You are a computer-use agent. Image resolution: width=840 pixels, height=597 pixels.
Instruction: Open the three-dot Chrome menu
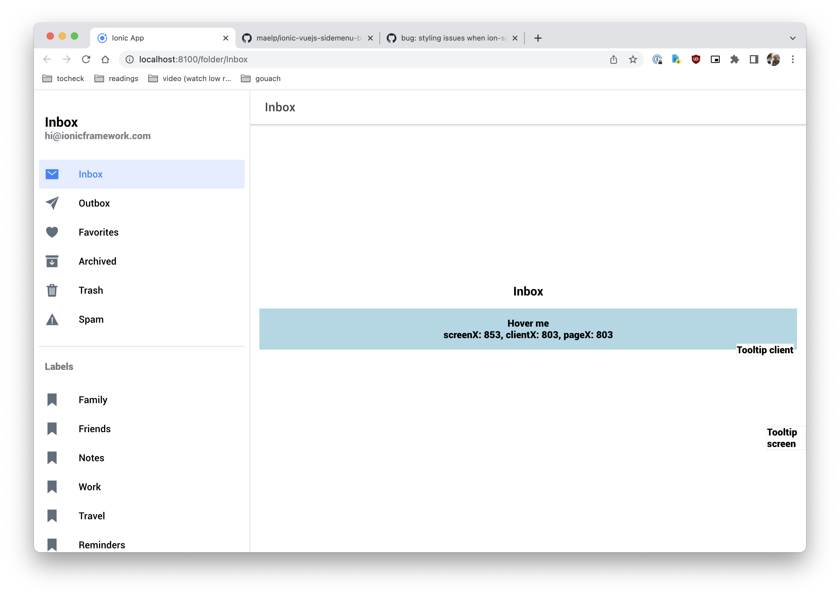792,59
